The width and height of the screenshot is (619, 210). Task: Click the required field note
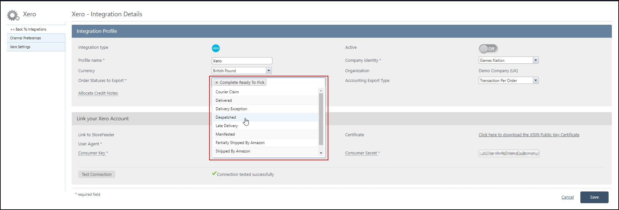click(x=88, y=194)
